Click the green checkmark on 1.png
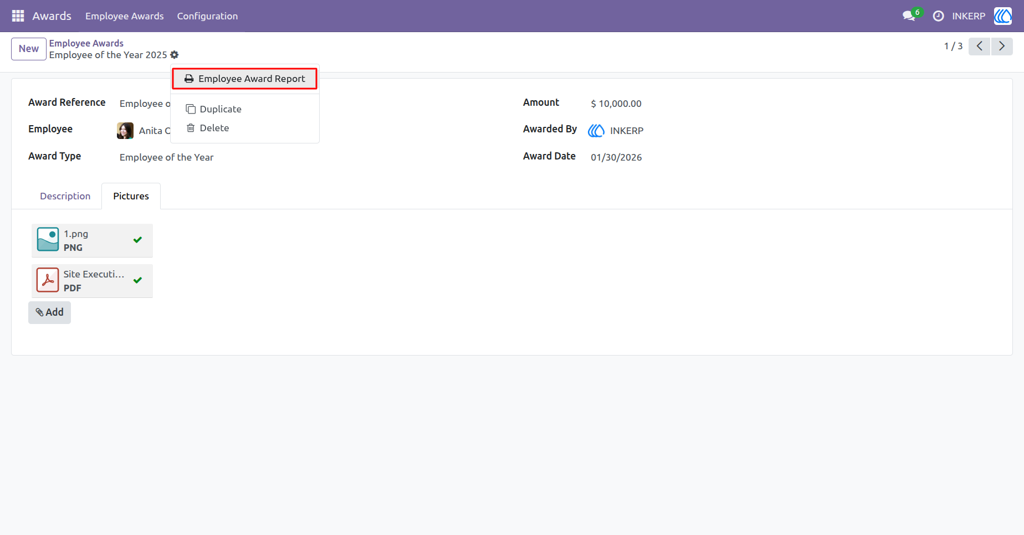Image resolution: width=1024 pixels, height=535 pixels. click(138, 240)
